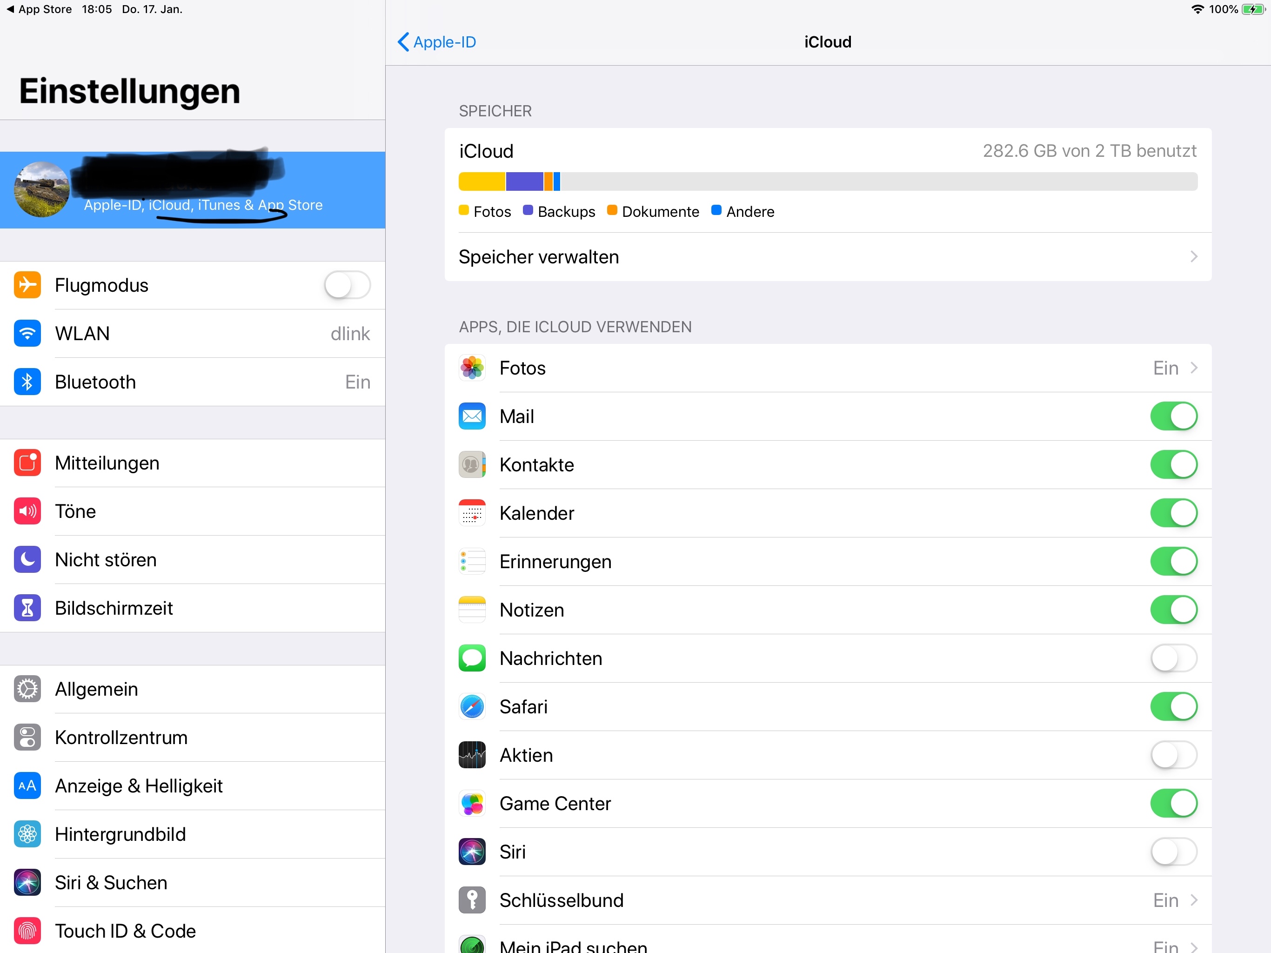Tap the Safari compass icon
This screenshot has height=953, width=1271.
(x=472, y=706)
